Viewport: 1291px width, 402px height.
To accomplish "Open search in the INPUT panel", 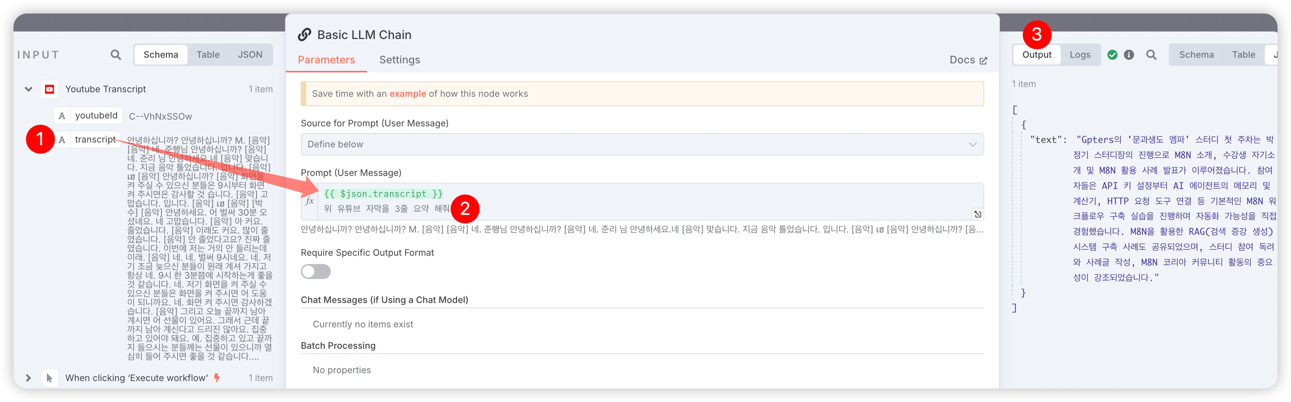I will [115, 55].
